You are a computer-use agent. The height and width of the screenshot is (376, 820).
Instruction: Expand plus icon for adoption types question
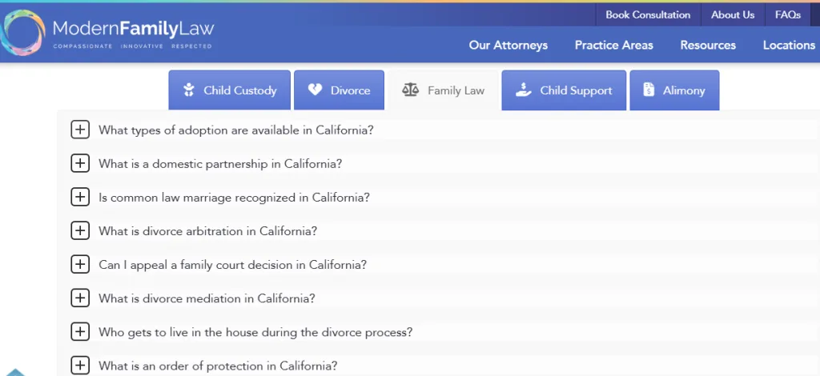click(x=80, y=130)
